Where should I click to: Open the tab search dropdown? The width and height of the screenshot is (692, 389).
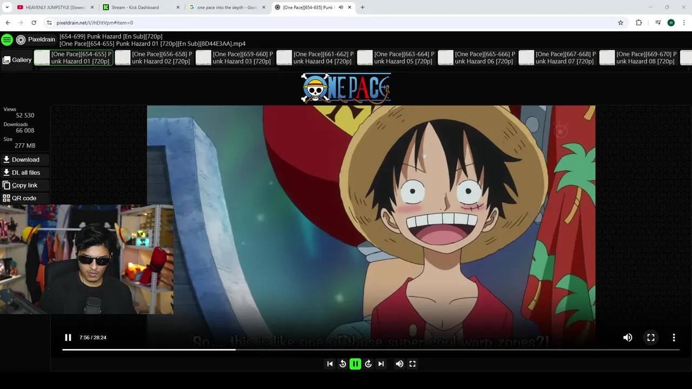[x=7, y=8]
